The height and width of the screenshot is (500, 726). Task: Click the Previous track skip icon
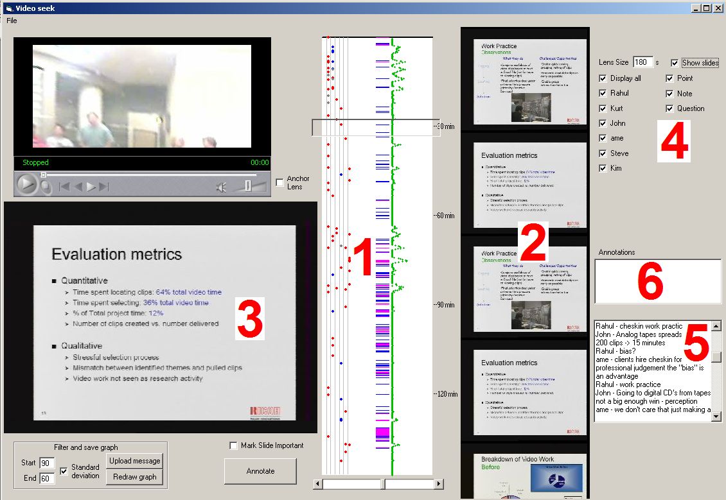64,187
